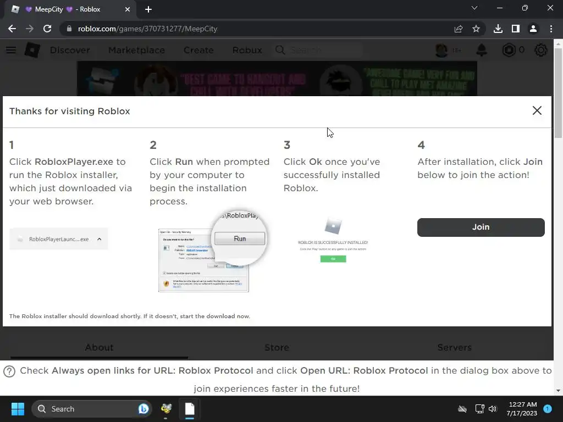The image size is (563, 422).
Task: Close the Thanks for visiting Roblox dialog
Action: [x=537, y=110]
